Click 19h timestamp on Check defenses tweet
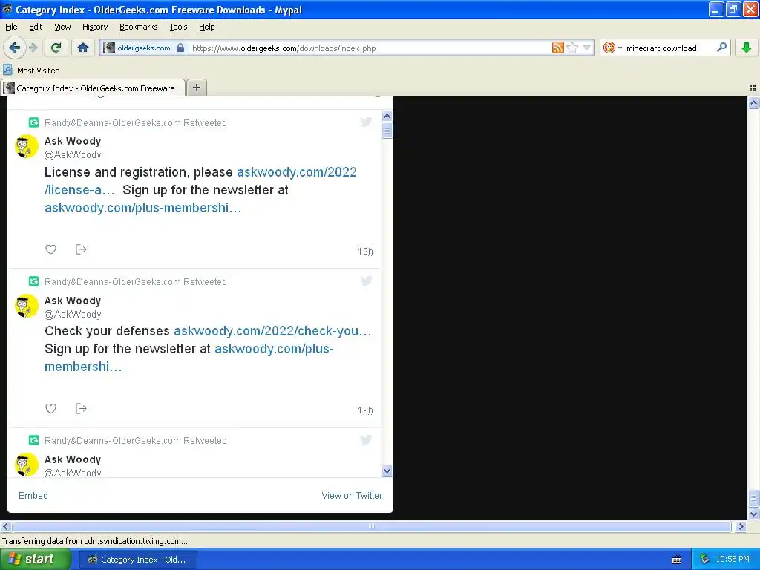The image size is (760, 570). pyautogui.click(x=365, y=410)
